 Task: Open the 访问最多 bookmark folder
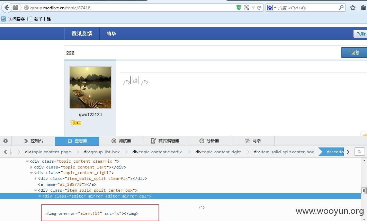click(x=13, y=19)
